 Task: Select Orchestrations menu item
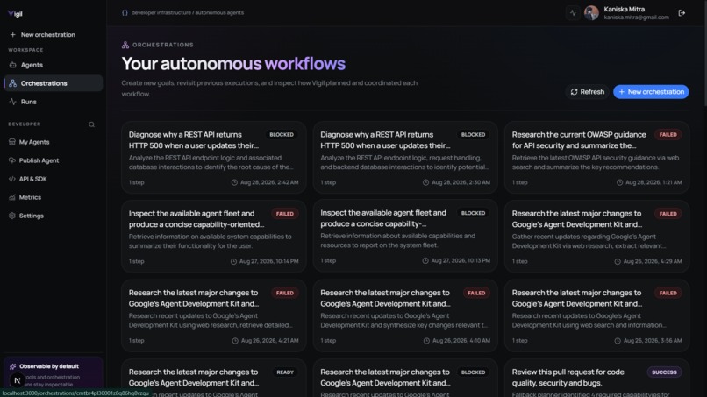(x=54, y=83)
